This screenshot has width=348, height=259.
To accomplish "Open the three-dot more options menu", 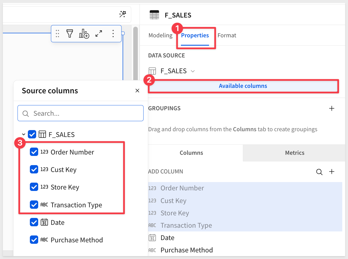I will point(113,34).
